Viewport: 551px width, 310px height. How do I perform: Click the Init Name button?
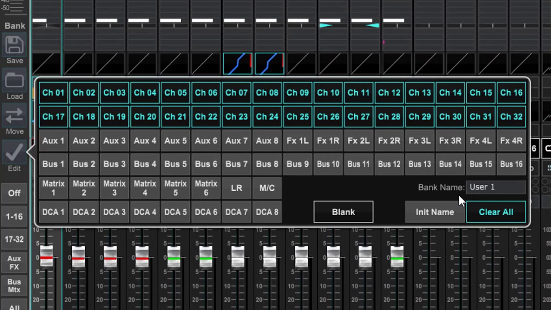[435, 212]
